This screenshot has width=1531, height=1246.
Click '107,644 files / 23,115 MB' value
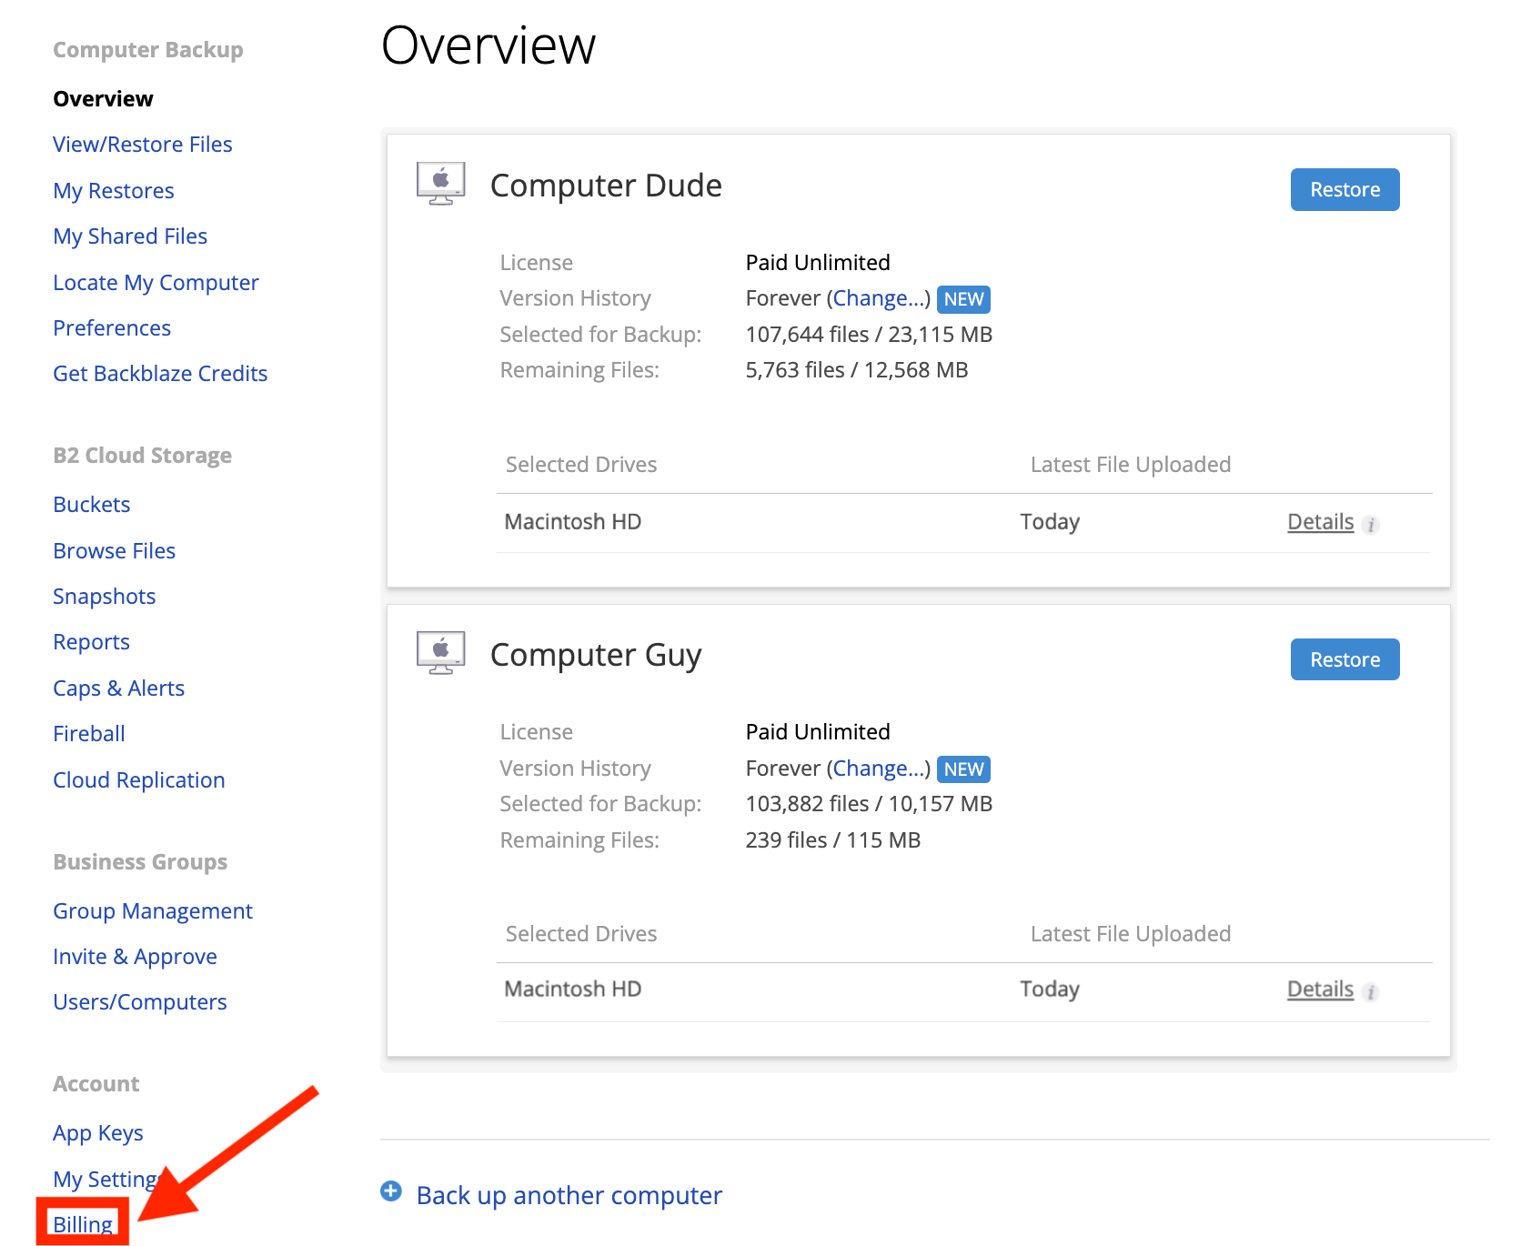coord(869,335)
